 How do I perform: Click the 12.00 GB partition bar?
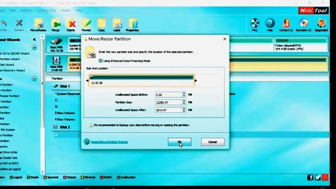tap(142, 80)
